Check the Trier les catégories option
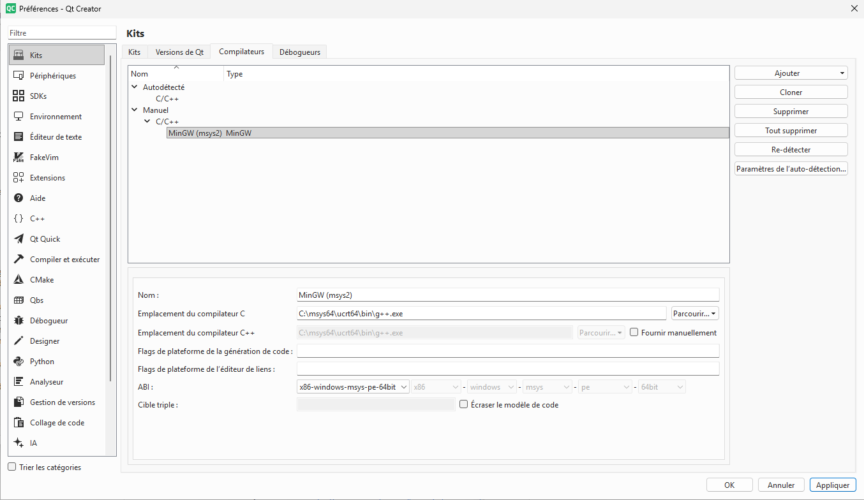The image size is (864, 500). pyautogui.click(x=12, y=467)
